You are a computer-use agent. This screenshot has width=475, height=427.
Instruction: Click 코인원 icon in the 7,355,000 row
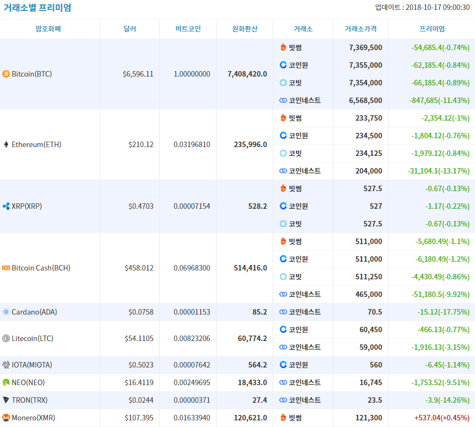tap(283, 65)
